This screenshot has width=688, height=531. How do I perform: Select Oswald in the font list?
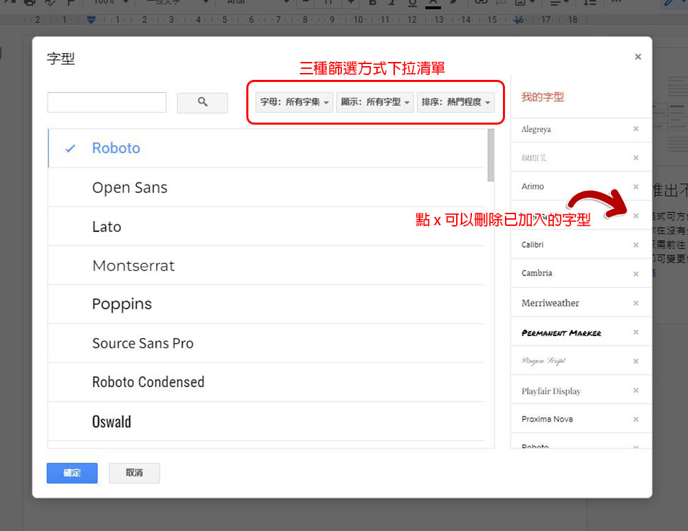(x=266, y=421)
